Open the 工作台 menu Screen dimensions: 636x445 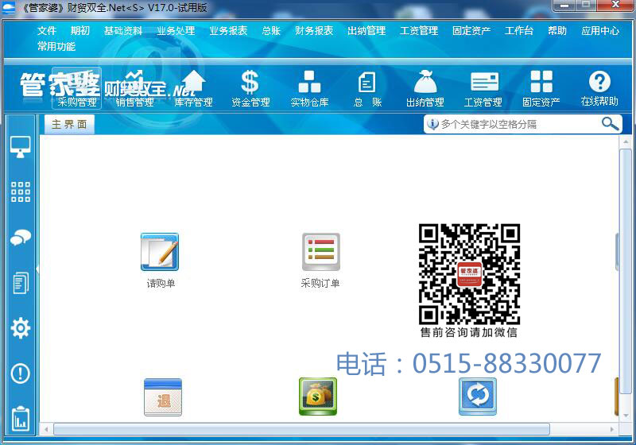coord(519,31)
